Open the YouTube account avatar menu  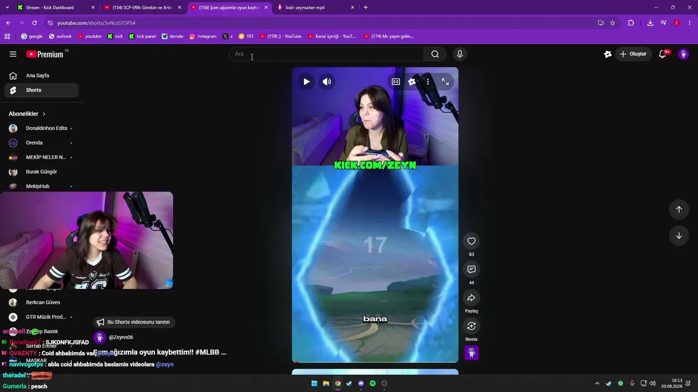(x=683, y=54)
